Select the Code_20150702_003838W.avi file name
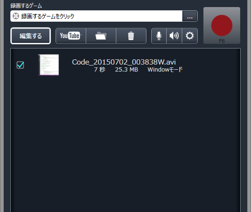This screenshot has width=251, height=212. [x=124, y=62]
